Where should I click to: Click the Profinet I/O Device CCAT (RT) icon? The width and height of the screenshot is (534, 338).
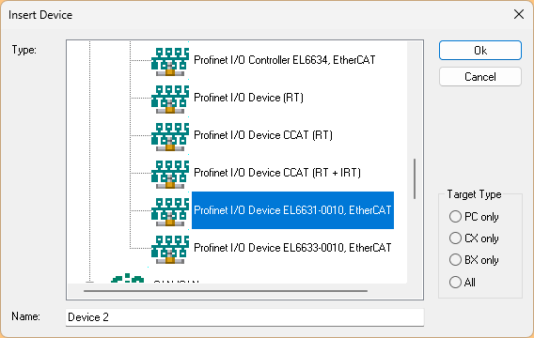click(170, 136)
